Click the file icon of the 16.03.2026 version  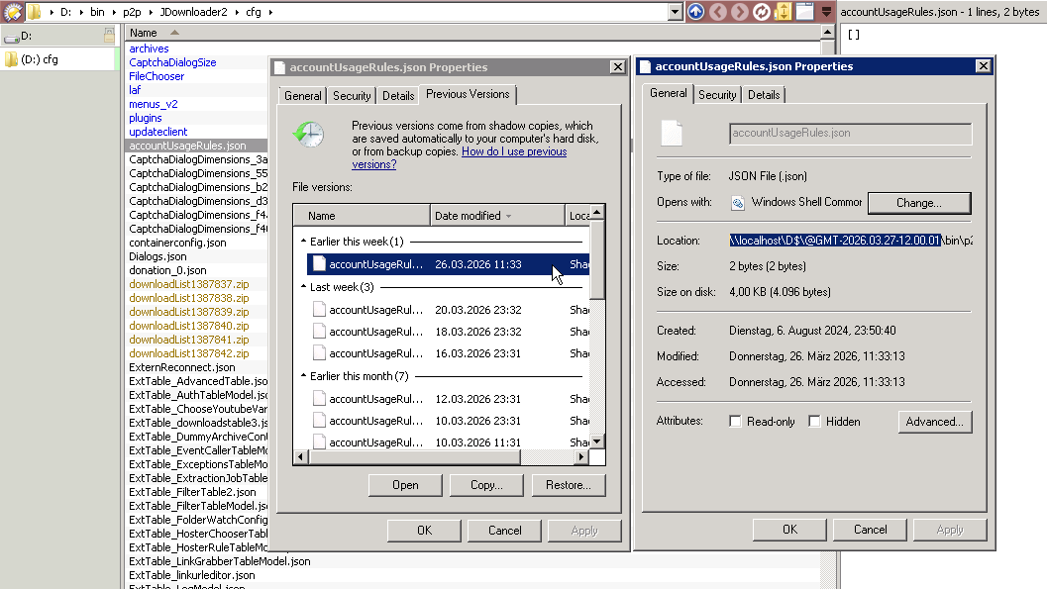(x=319, y=353)
